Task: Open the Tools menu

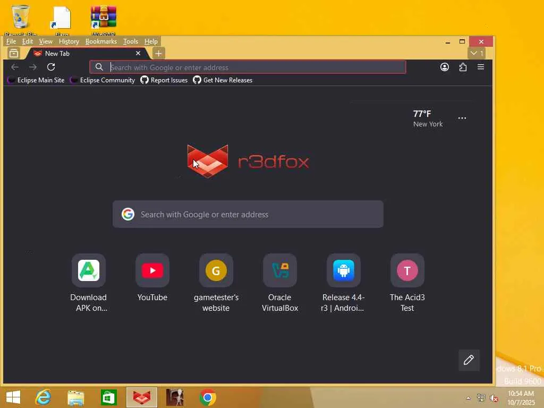Action: [x=131, y=41]
